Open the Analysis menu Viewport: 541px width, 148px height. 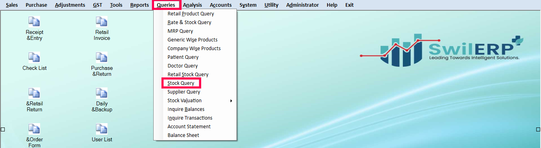pyautogui.click(x=192, y=5)
